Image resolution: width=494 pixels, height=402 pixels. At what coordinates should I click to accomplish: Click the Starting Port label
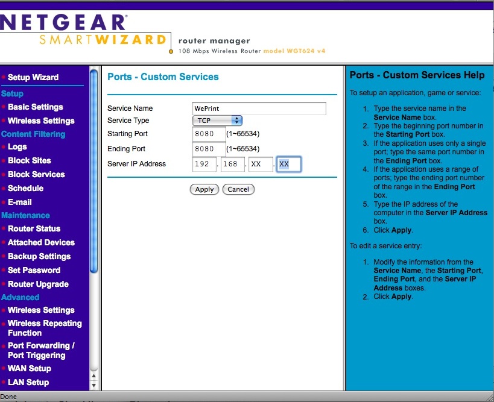click(x=127, y=134)
